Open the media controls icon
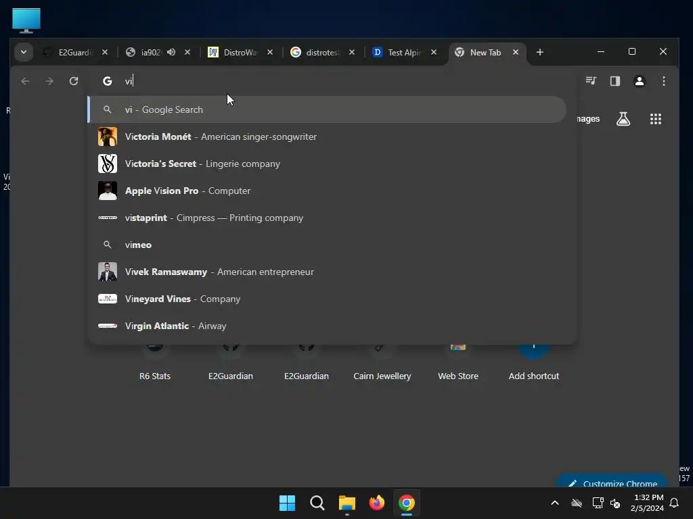693x519 pixels. [591, 81]
